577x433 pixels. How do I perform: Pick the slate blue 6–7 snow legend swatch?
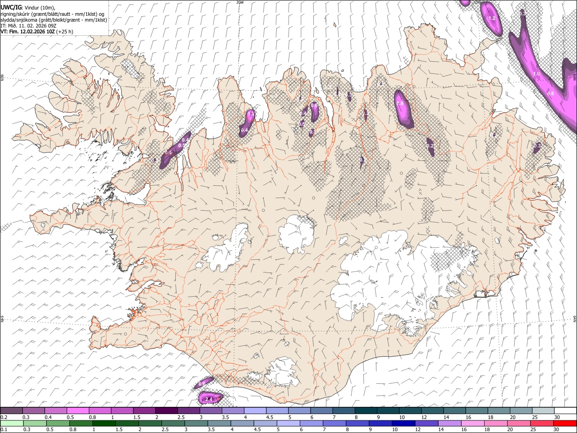pos(321,410)
